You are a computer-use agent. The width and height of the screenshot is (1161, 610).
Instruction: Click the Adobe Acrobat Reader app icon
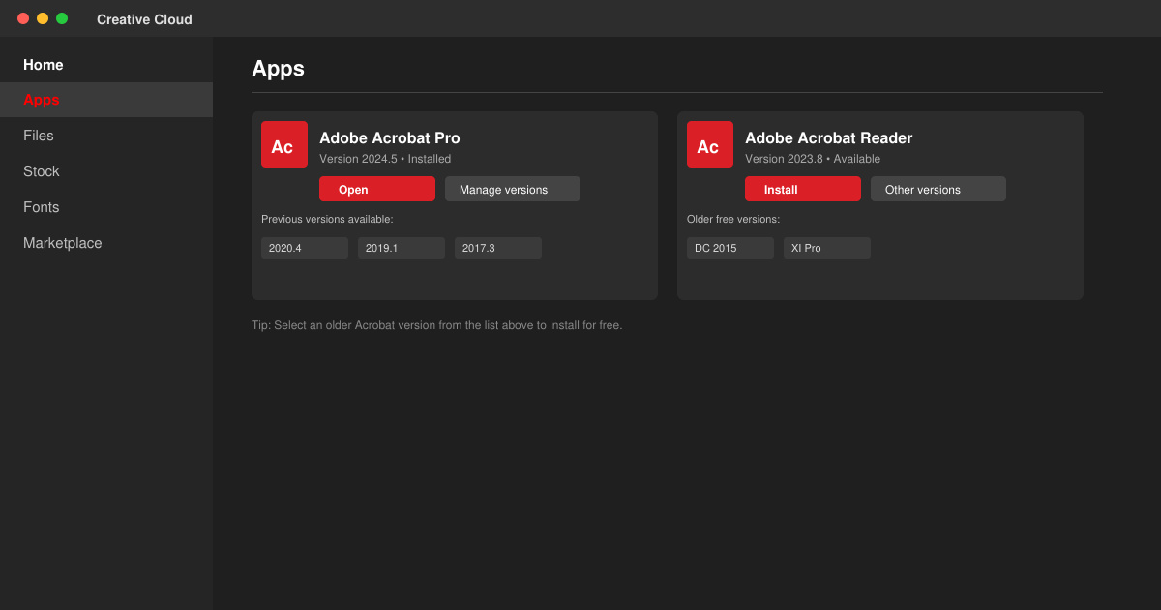coord(710,144)
